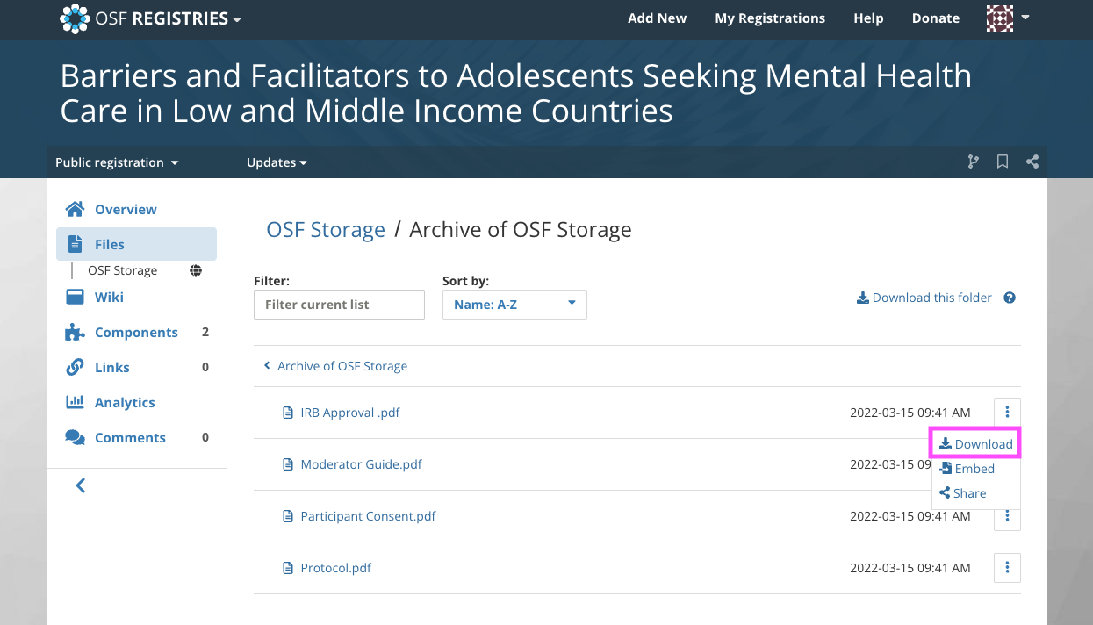Expand the Updates dropdown
This screenshot has width=1093, height=625.
[x=277, y=162]
